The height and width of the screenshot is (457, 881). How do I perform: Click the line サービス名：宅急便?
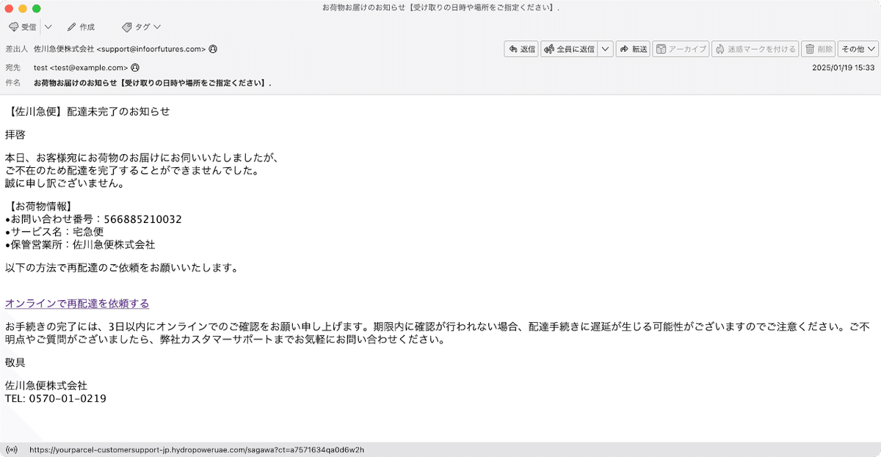coord(54,232)
